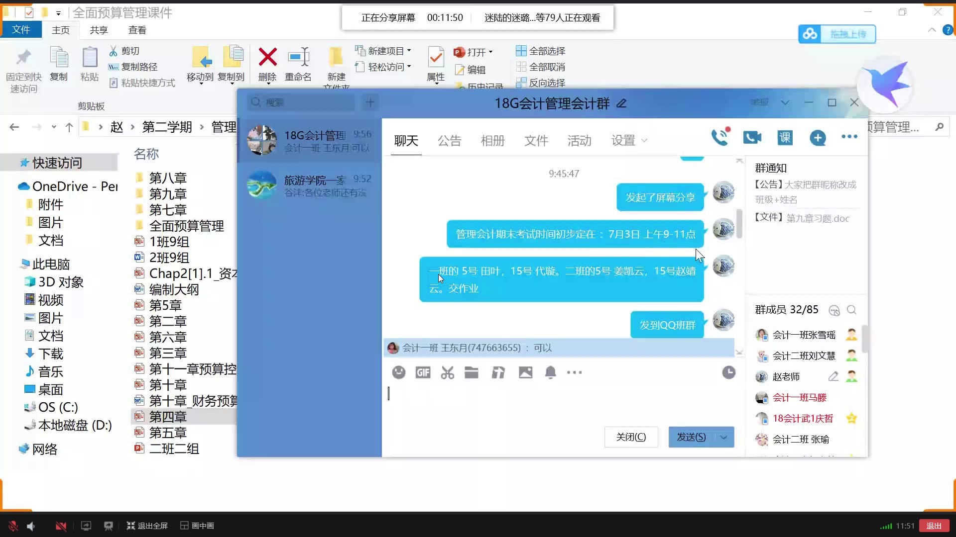
Task: Open the GIF picker in chat
Action: click(423, 372)
